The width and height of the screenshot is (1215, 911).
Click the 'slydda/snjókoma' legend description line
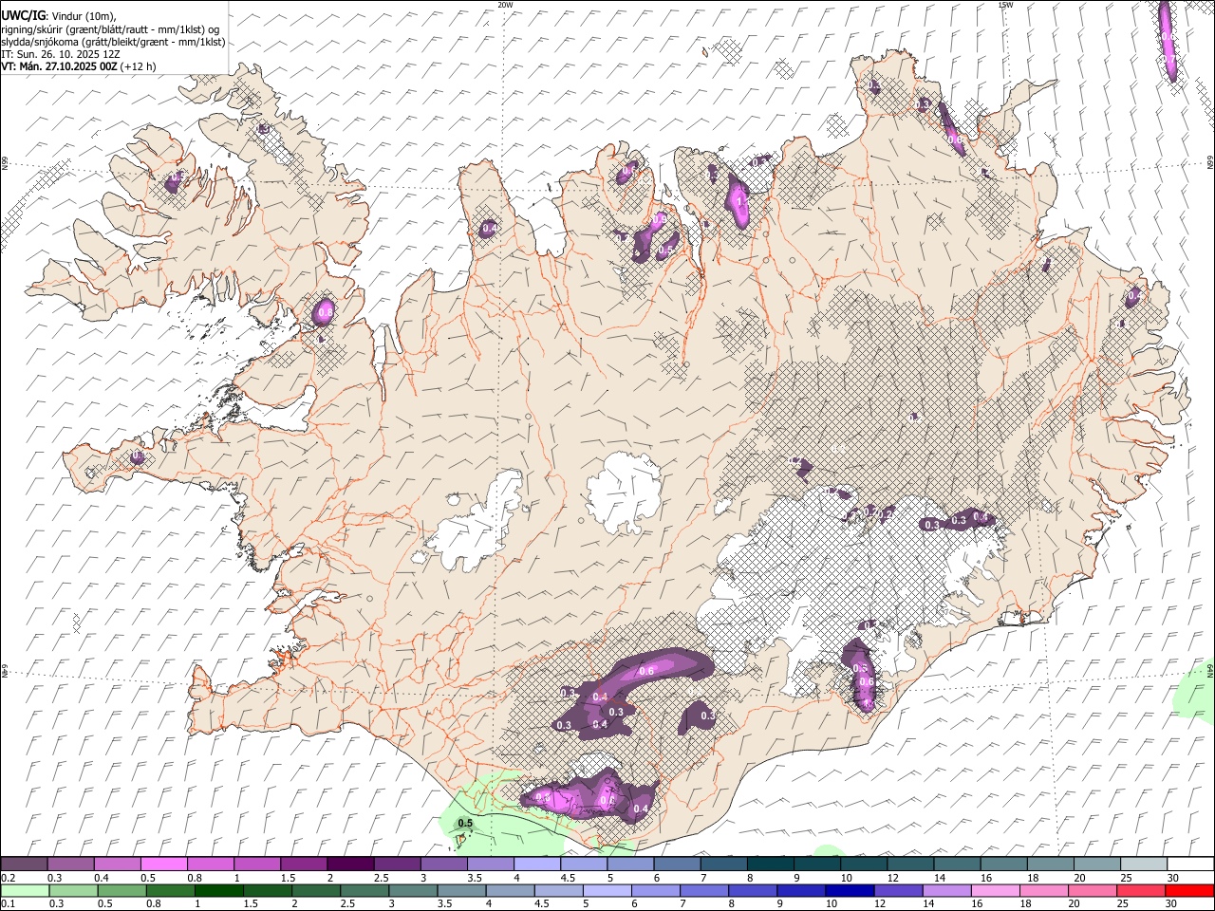click(x=113, y=42)
